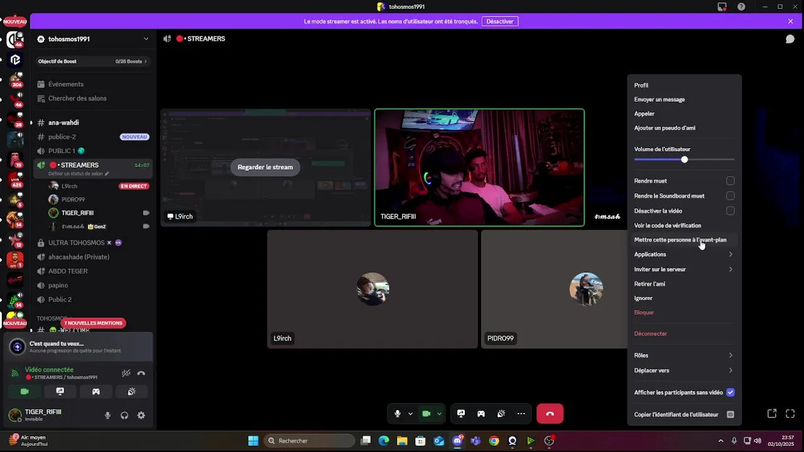Deafen using the headphones icon
The width and height of the screenshot is (804, 452).
pos(124,415)
